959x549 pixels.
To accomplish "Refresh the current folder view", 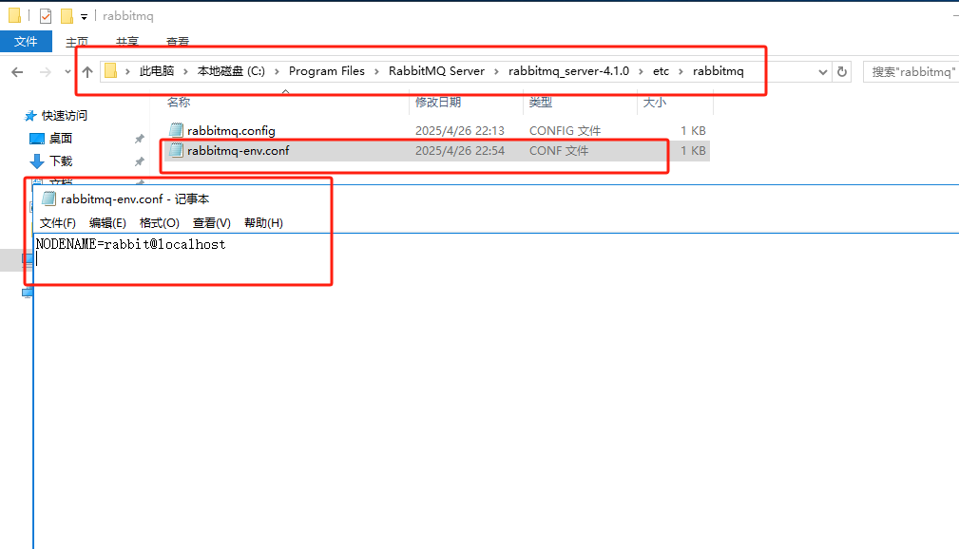I will pyautogui.click(x=842, y=71).
